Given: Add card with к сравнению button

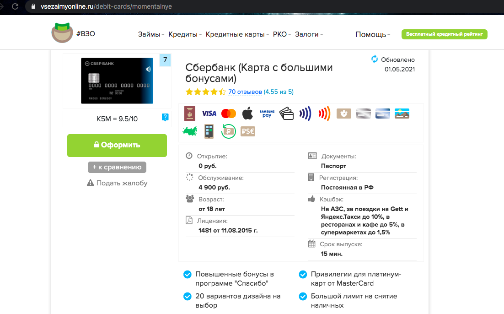Looking at the screenshot, I should click(x=117, y=167).
